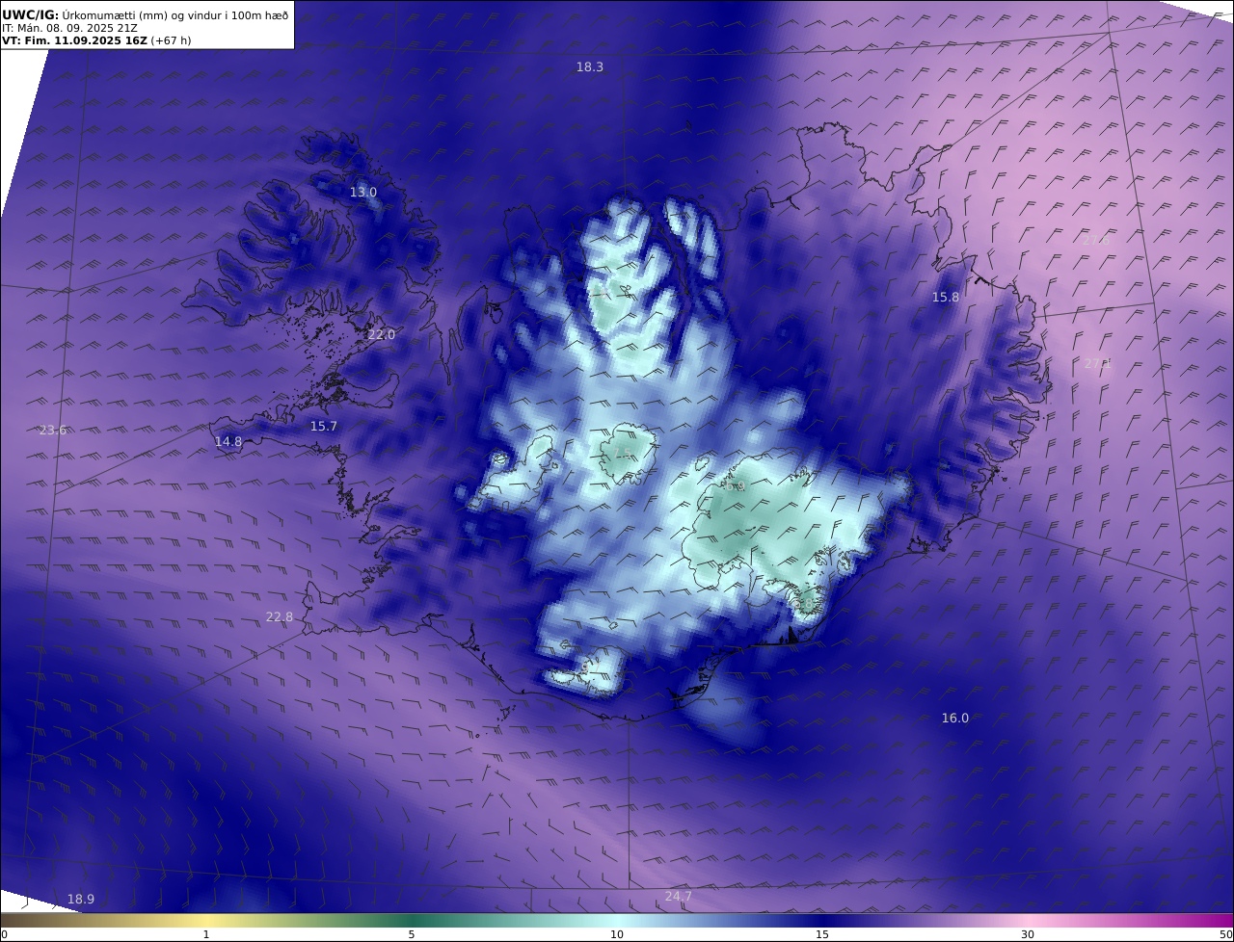Click the 15.7 value label

[x=324, y=426]
